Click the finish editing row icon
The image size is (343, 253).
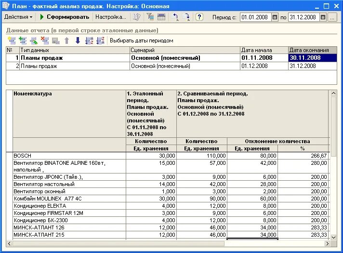56,40
